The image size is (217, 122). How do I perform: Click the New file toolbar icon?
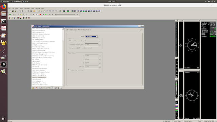click(x=10, y=11)
